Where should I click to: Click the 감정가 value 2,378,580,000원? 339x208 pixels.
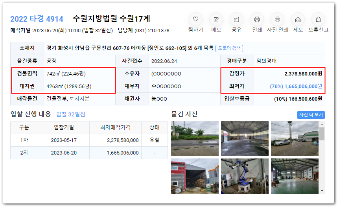(x=303, y=74)
